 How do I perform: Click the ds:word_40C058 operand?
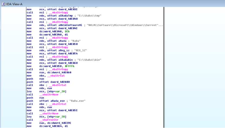coord(51,66)
